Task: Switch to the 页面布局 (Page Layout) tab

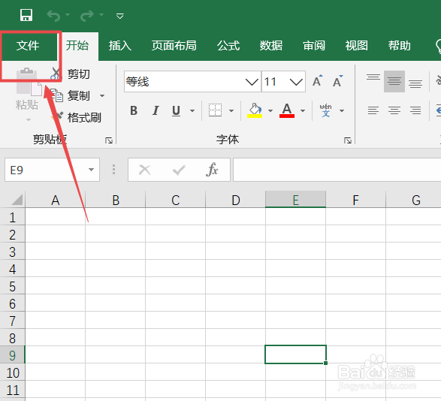Action: point(174,46)
